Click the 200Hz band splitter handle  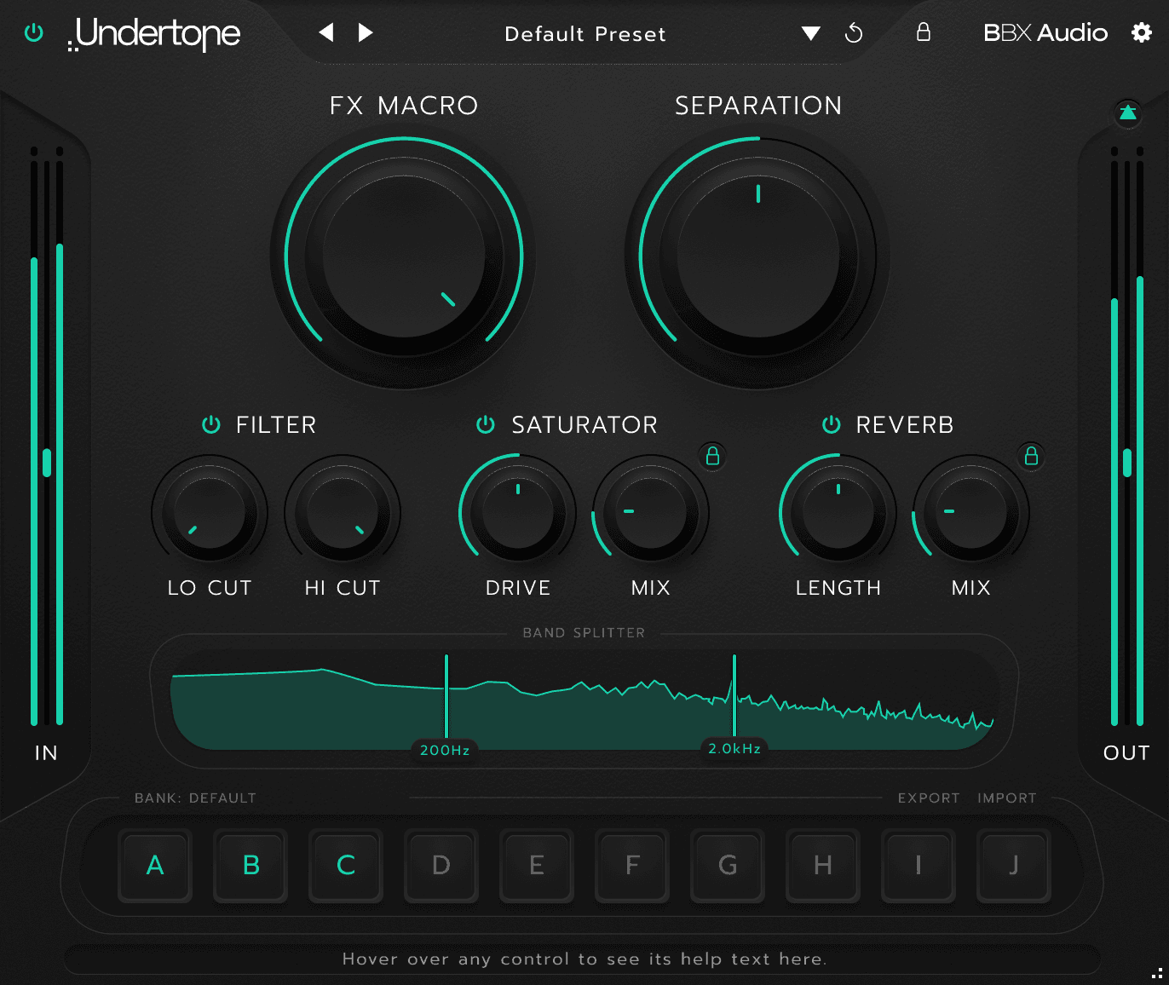445,750
